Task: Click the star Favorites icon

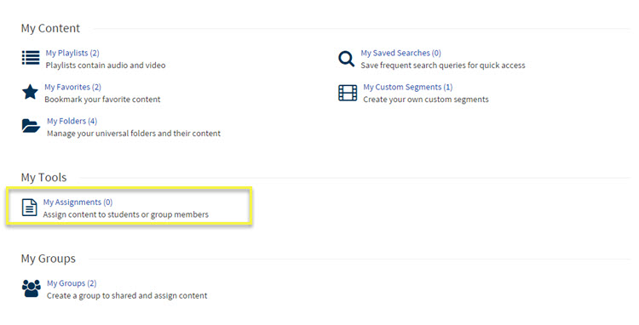Action: pyautogui.click(x=30, y=93)
